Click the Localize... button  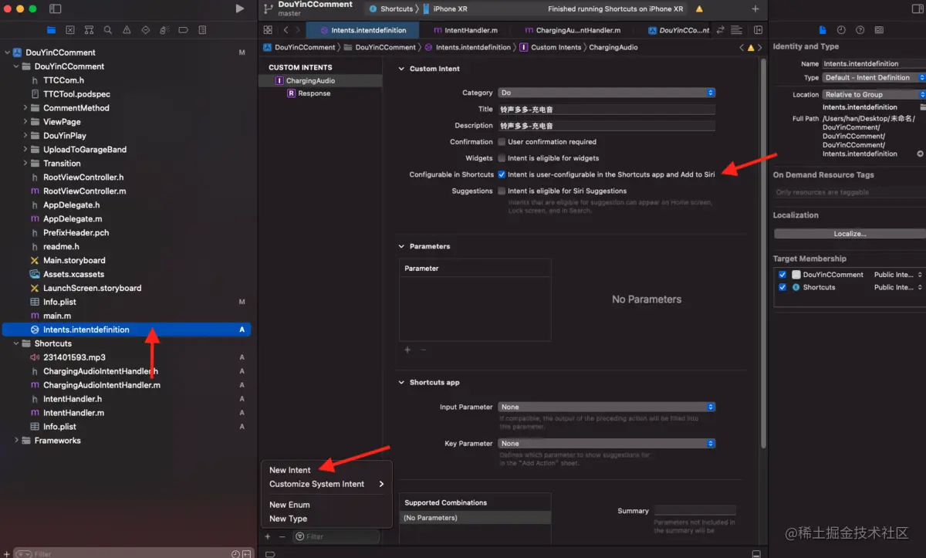tap(850, 234)
